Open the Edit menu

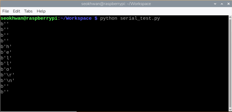16,11
